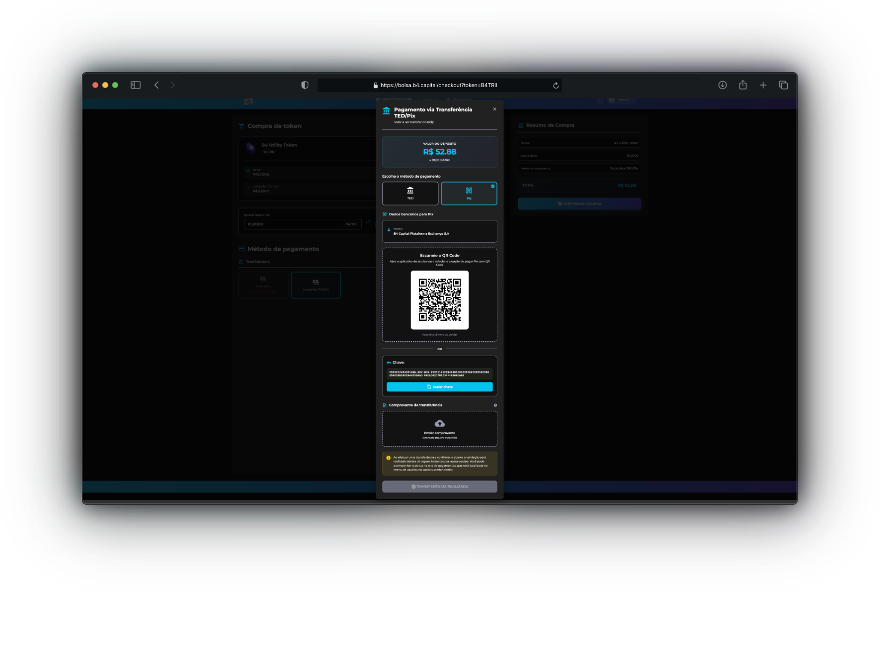Open the browser downloads list
The height and width of the screenshot is (666, 887).
tap(723, 85)
